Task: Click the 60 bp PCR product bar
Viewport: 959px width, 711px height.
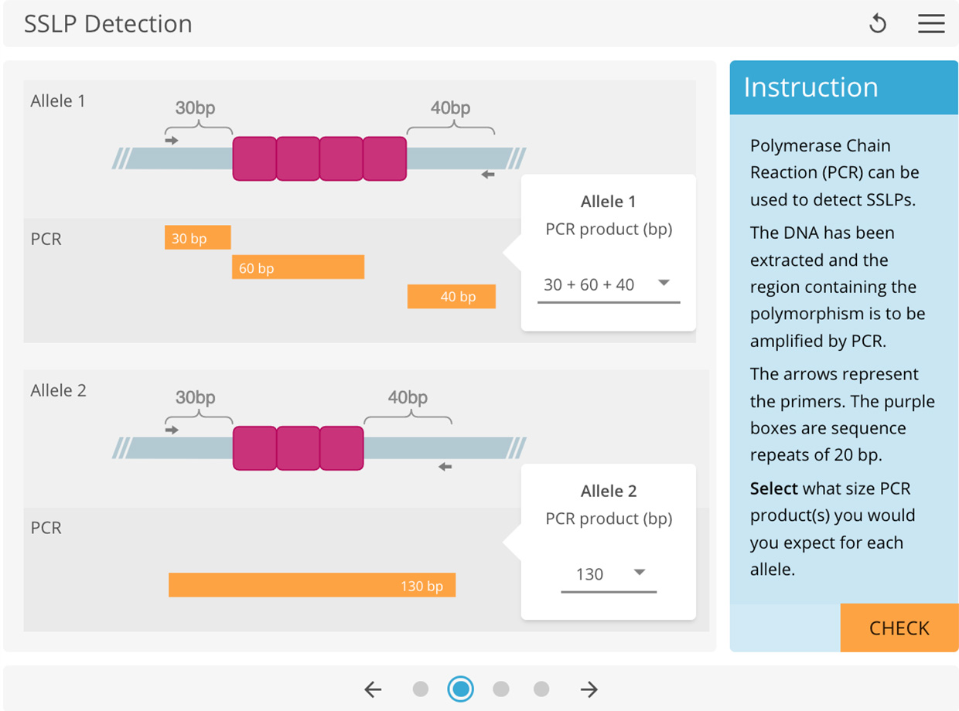Action: coord(298,267)
